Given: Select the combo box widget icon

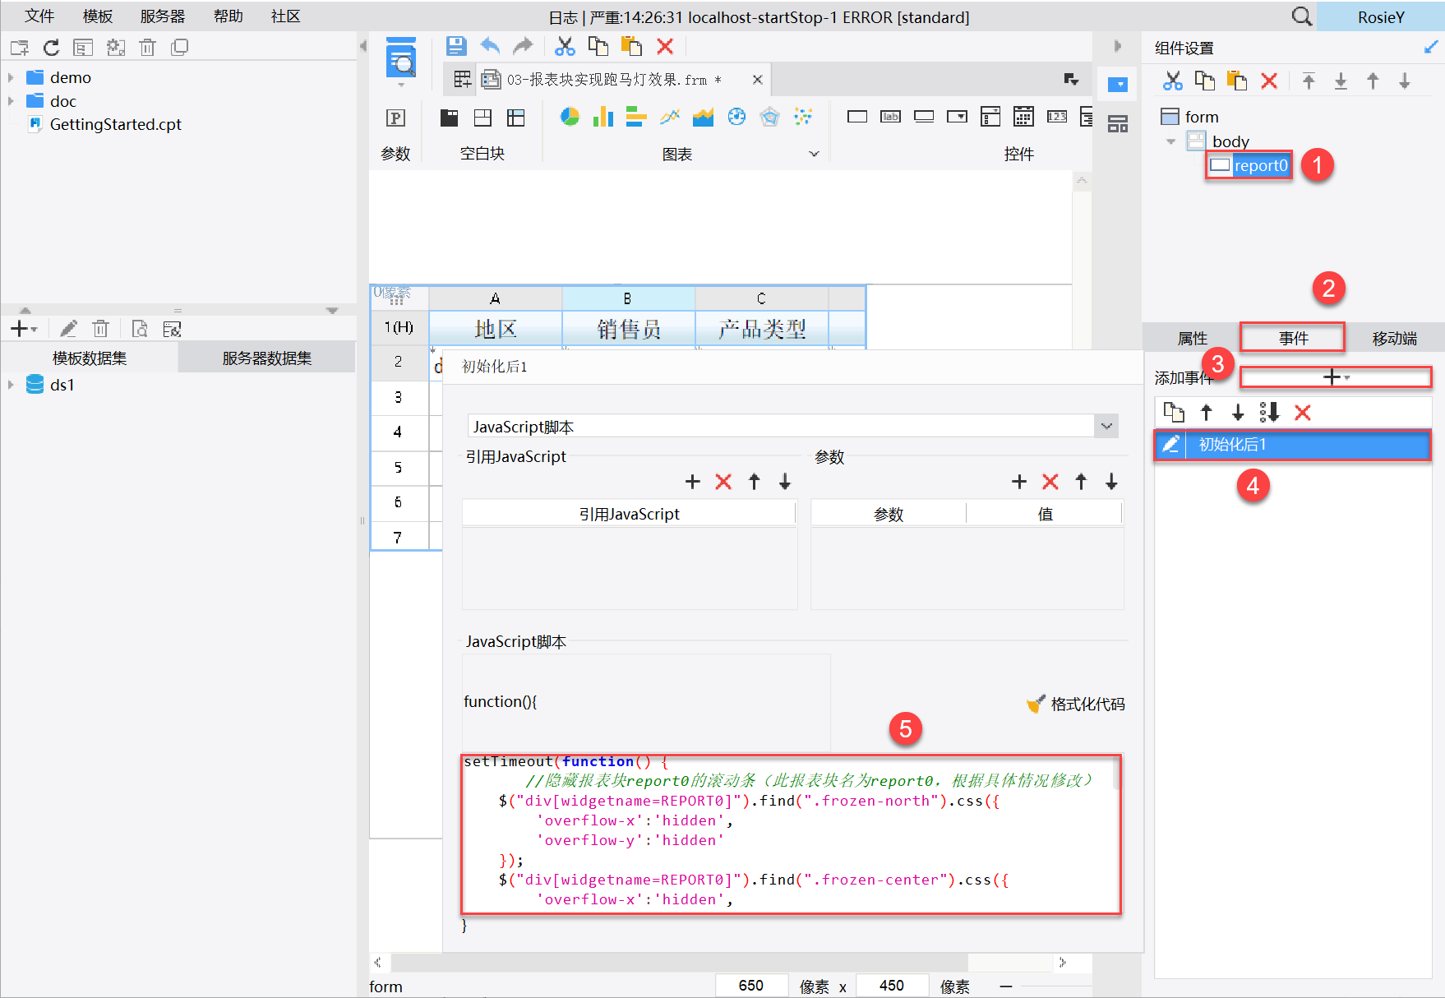Looking at the screenshot, I should [957, 117].
